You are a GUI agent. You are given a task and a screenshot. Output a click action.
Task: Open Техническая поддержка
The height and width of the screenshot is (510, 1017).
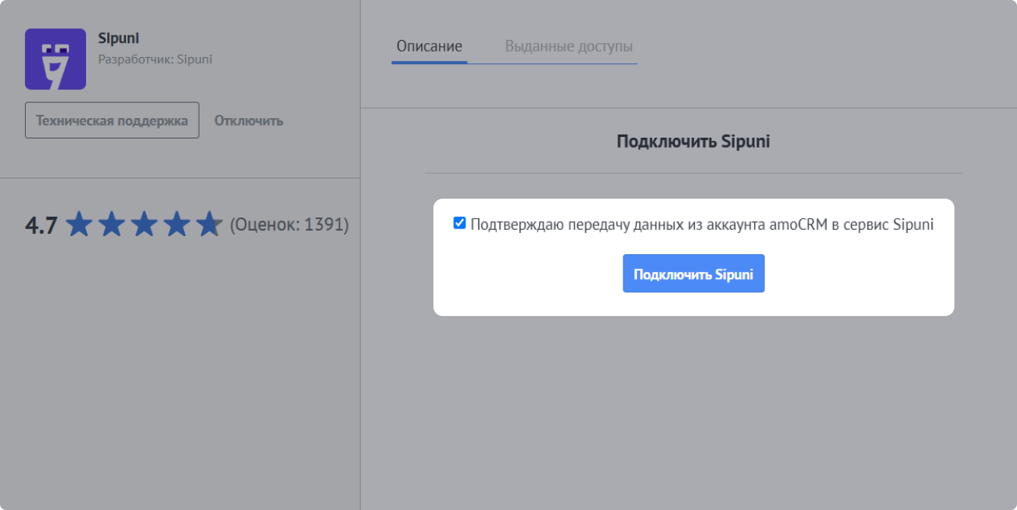click(112, 120)
